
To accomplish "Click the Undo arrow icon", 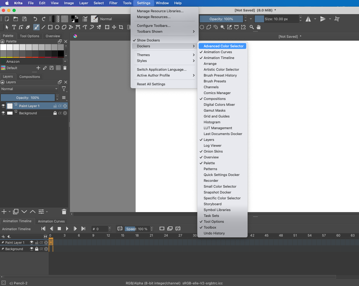I will click(35, 19).
